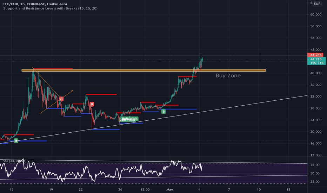Click the 40.000 price axis label
Viewport: 327px width, 193px height.
click(x=316, y=73)
